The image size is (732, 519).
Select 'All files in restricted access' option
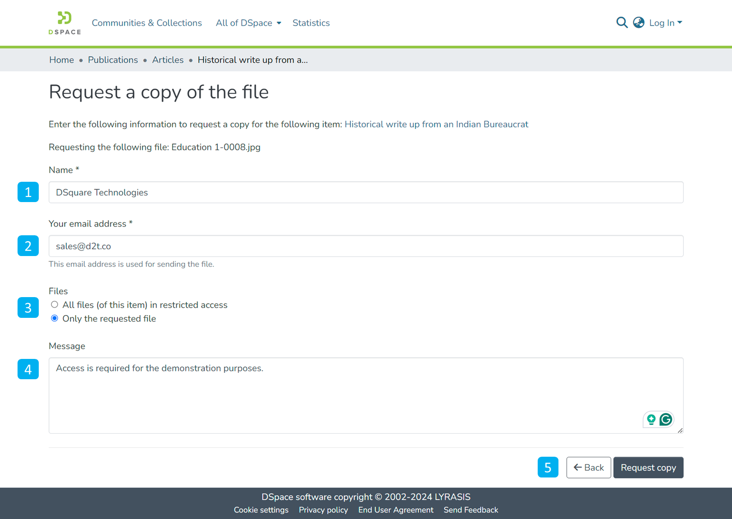[x=54, y=304]
